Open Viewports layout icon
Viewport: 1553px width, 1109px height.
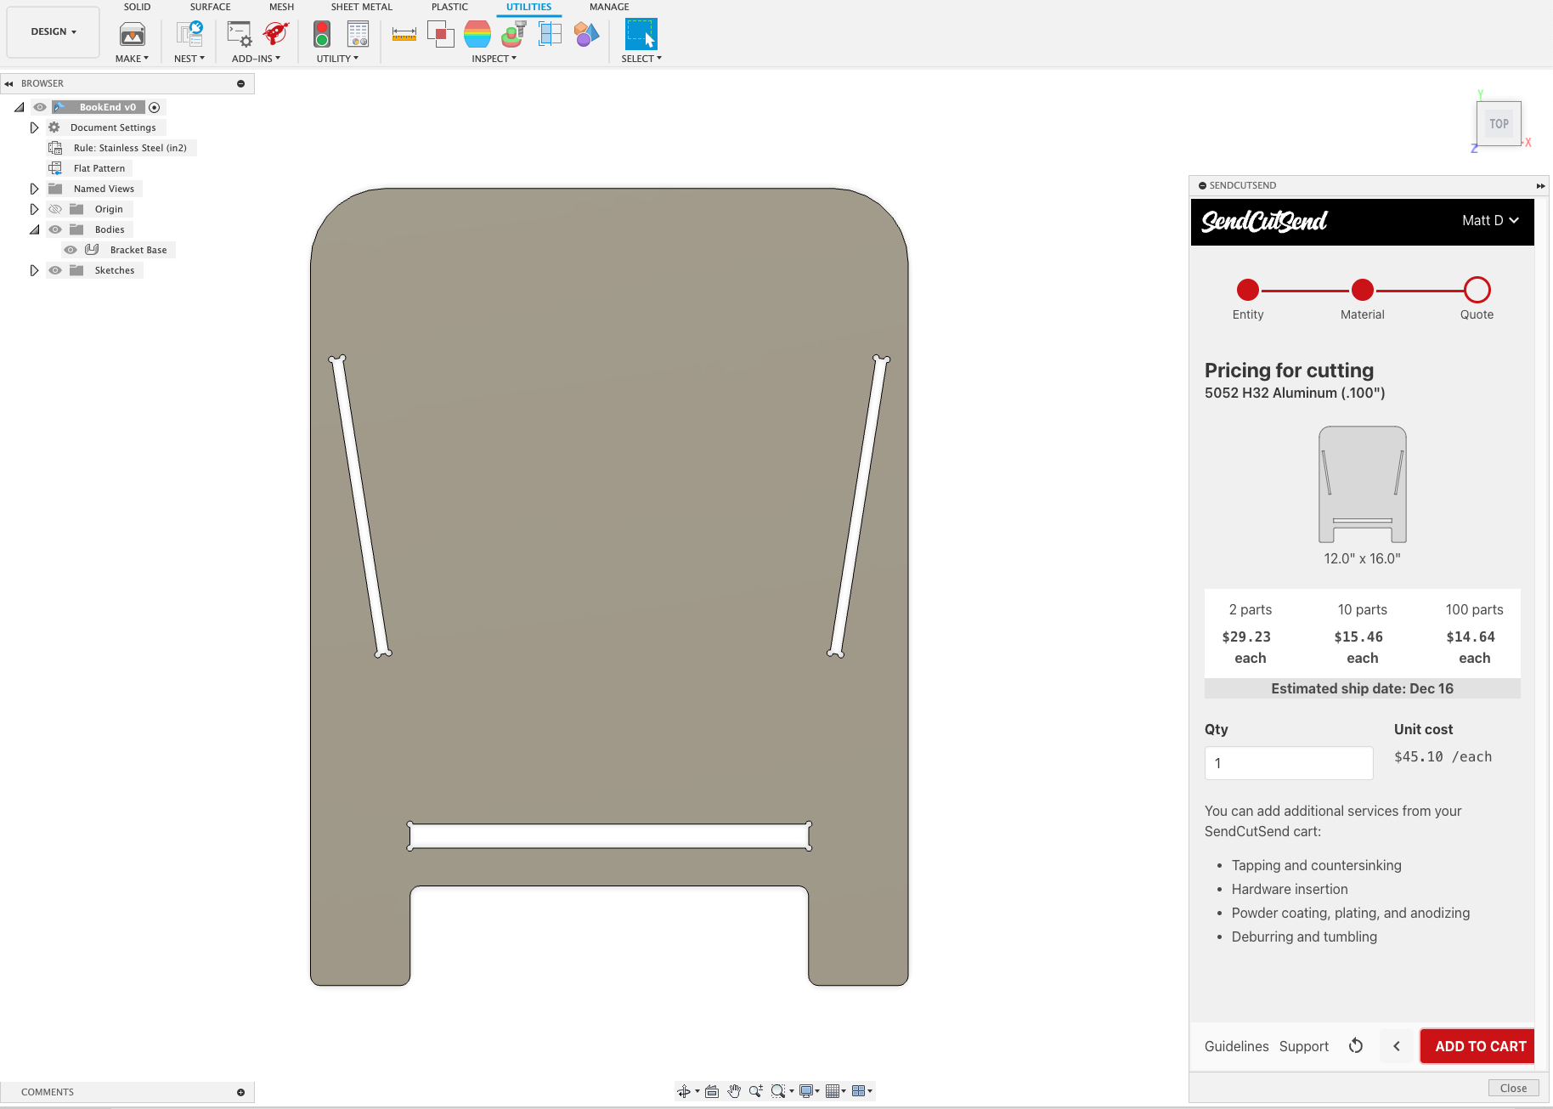coord(859,1091)
